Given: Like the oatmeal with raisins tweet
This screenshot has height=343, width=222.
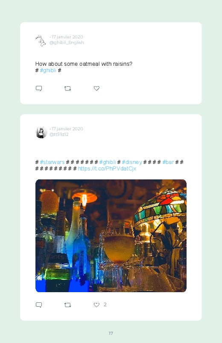Looking at the screenshot, I should [x=96, y=88].
